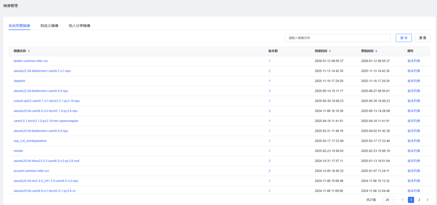Open osp_rc4_mindspeedmm image link
437x205 pixels.
pyautogui.click(x=30, y=141)
